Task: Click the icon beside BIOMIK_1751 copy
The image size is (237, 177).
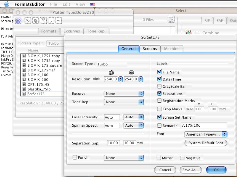Action: click(x=24, y=56)
